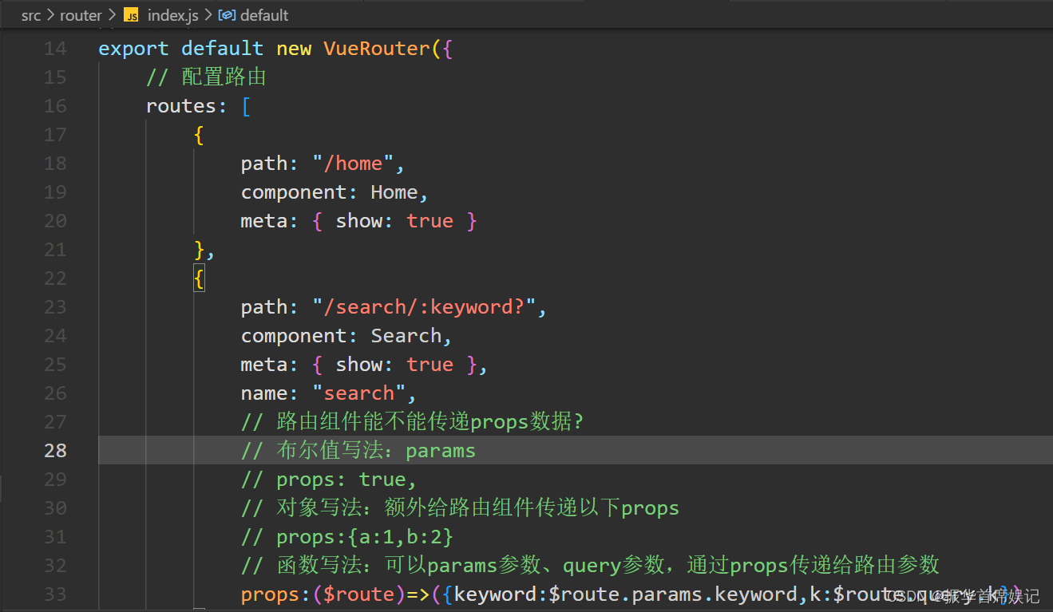Image resolution: width=1053 pixels, height=612 pixels.
Task: Place cursor on the "search" name string
Action: [359, 393]
